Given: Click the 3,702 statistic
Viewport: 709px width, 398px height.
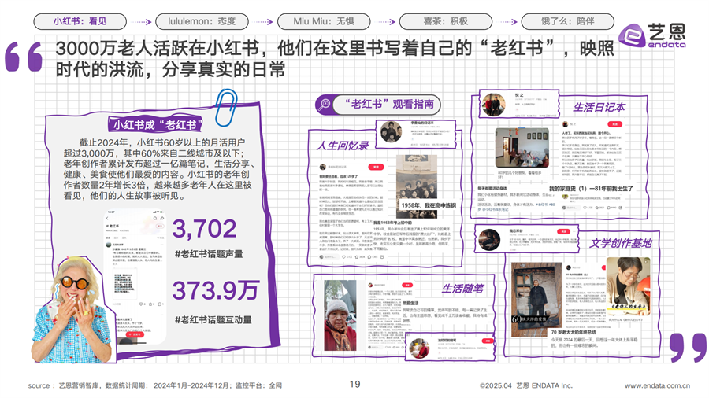Looking at the screenshot, I should tap(204, 229).
